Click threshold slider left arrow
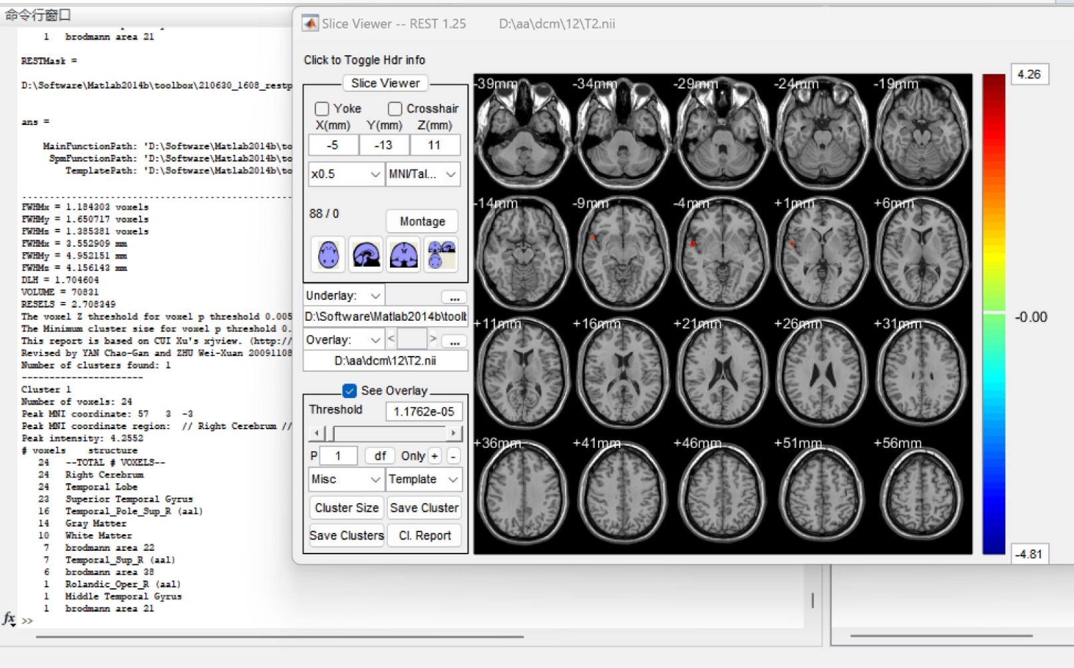The width and height of the screenshot is (1074, 668). [317, 433]
